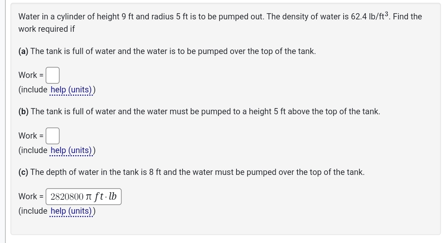The height and width of the screenshot is (243, 445).
Task: Click inside the empty answer box beside the first Work label
Action: point(52,75)
